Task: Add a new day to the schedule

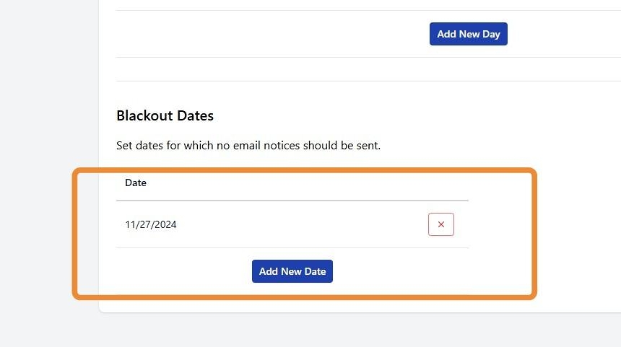Action: tap(468, 34)
